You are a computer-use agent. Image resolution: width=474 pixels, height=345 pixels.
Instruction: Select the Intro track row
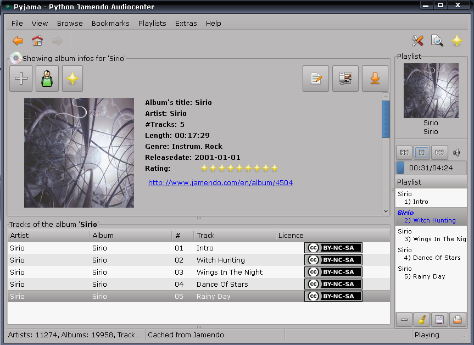coord(199,248)
